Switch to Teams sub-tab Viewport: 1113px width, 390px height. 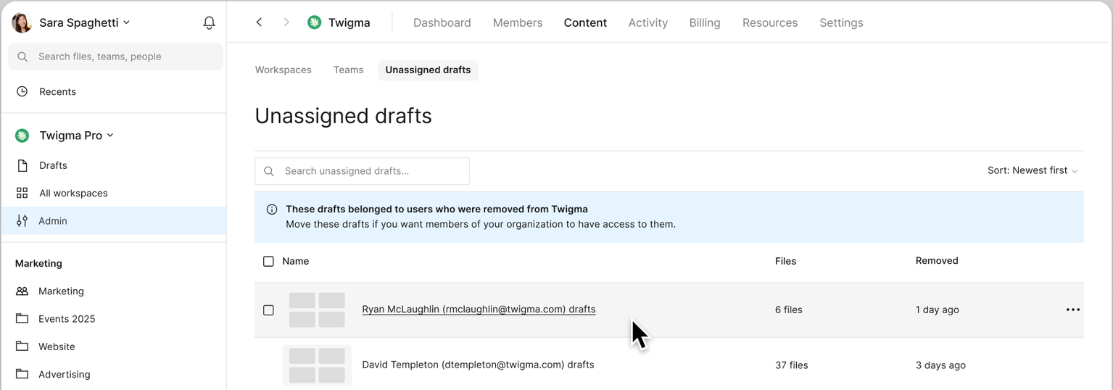(x=348, y=70)
